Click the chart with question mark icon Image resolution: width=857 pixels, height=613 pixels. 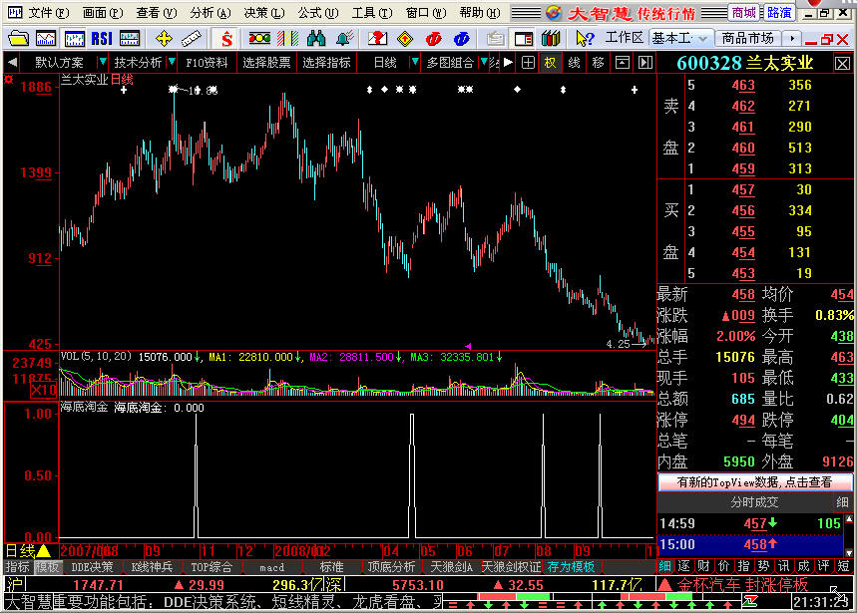[377, 39]
